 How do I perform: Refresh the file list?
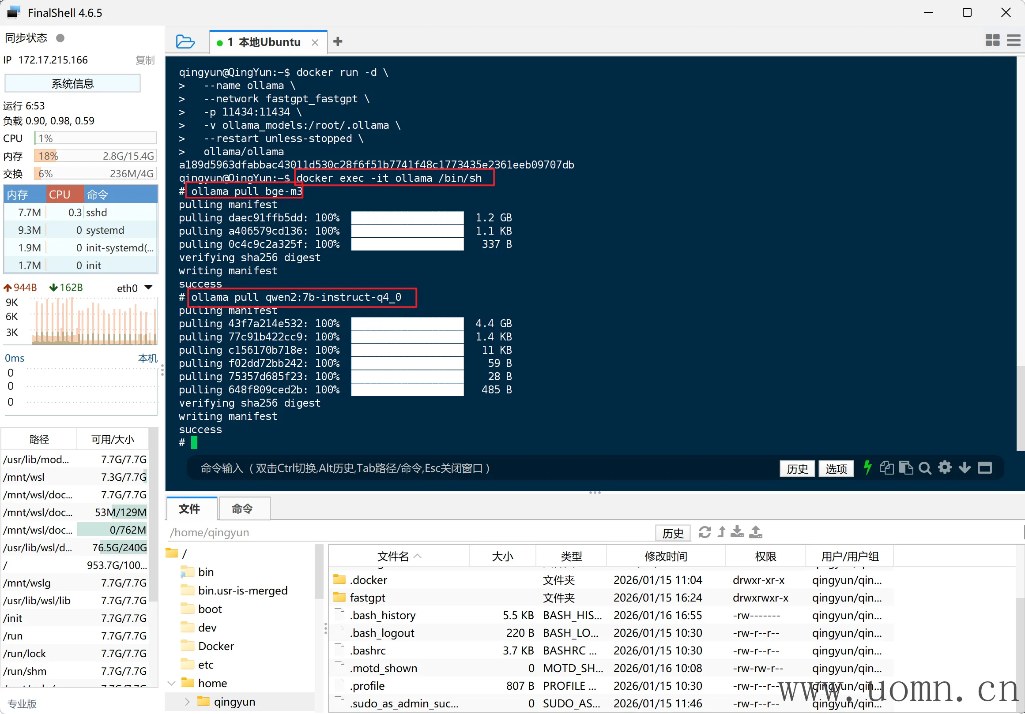pyautogui.click(x=705, y=532)
